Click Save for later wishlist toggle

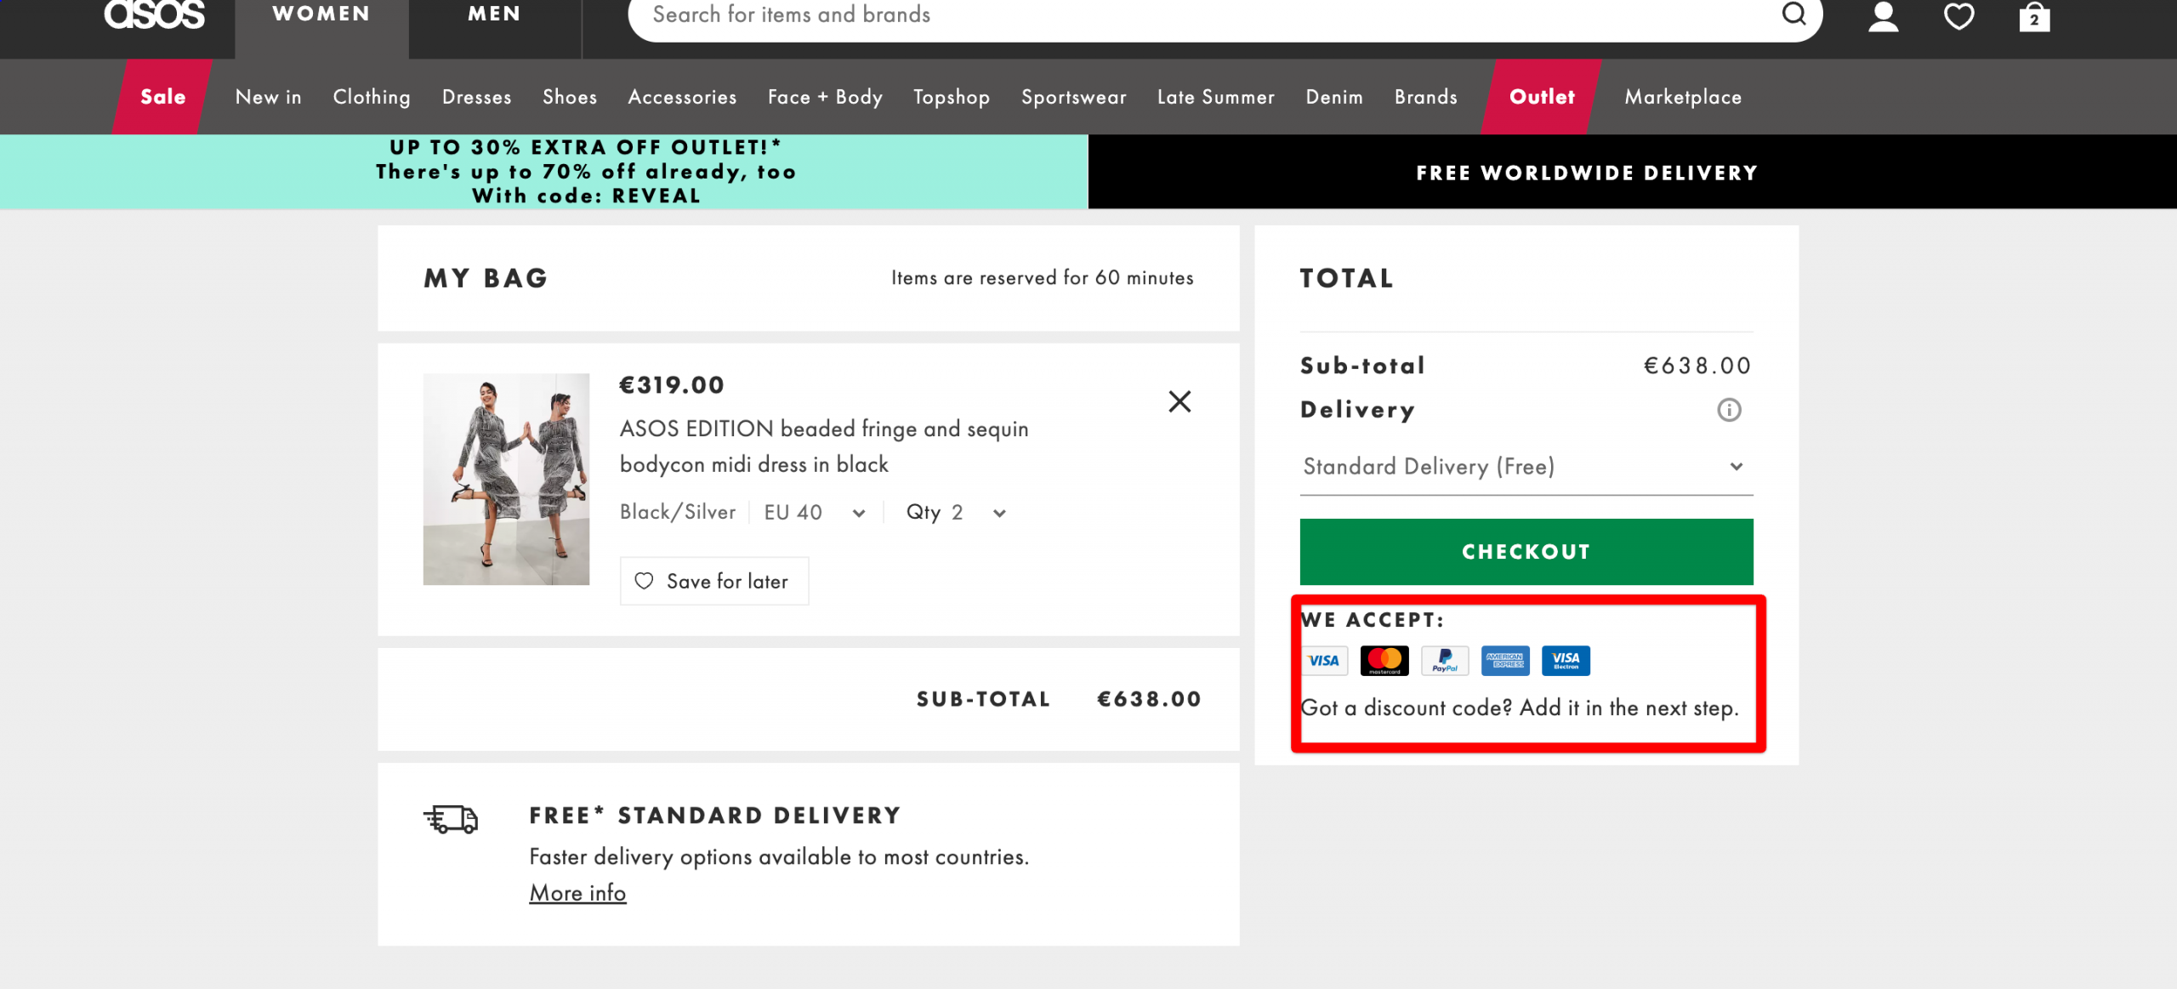713,581
